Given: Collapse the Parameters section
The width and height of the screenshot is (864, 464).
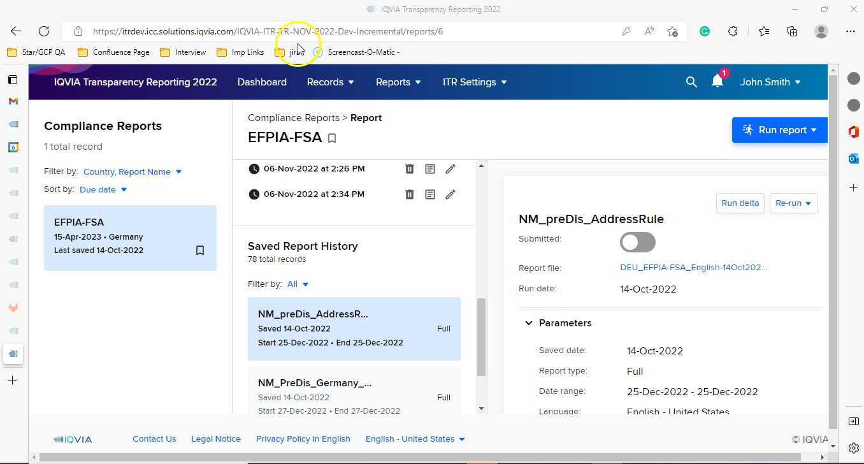Looking at the screenshot, I should point(529,323).
